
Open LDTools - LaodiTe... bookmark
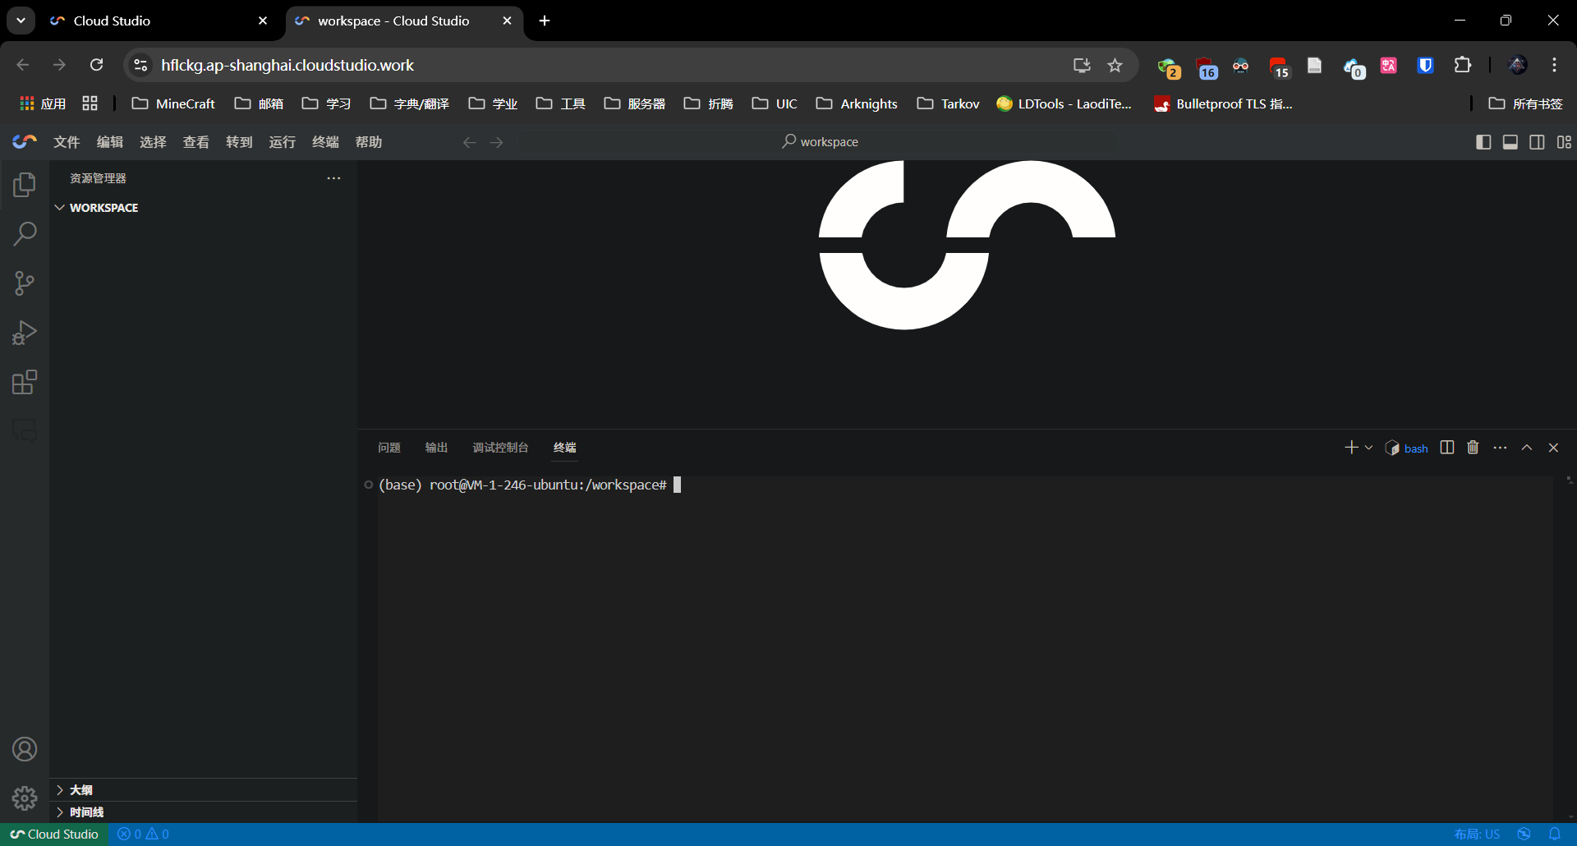click(x=1064, y=103)
